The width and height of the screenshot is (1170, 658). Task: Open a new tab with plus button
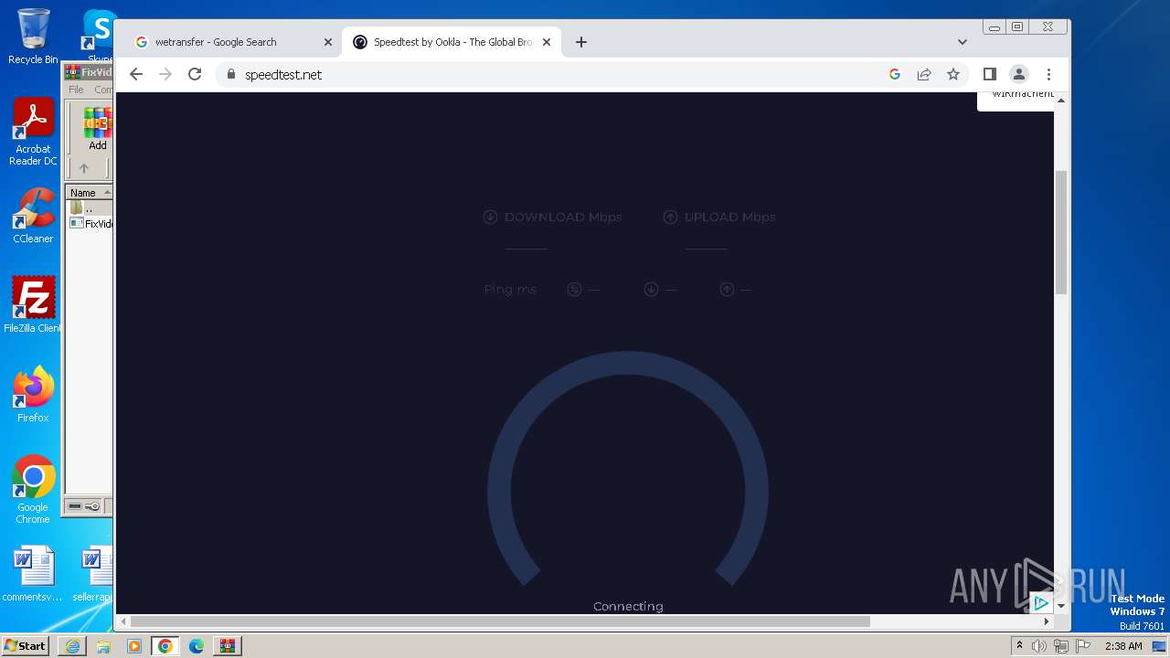[581, 42]
